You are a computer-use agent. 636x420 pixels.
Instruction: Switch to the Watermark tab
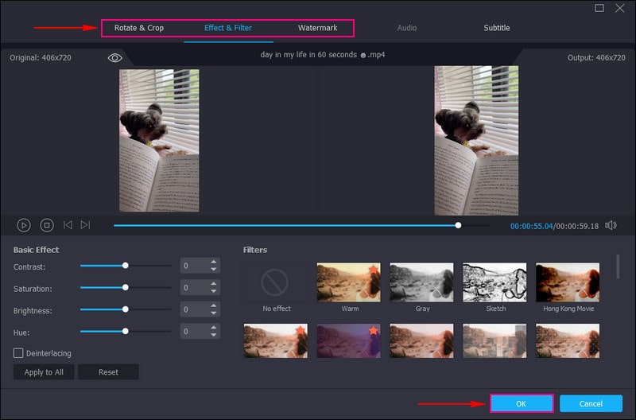(x=317, y=28)
